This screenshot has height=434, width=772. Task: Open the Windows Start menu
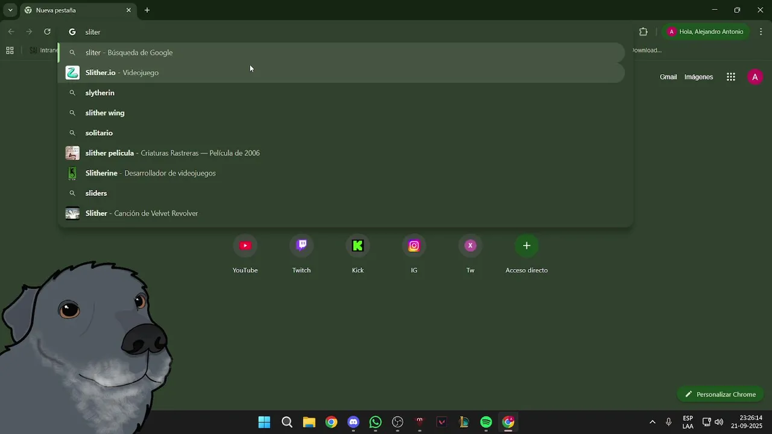pyautogui.click(x=264, y=422)
